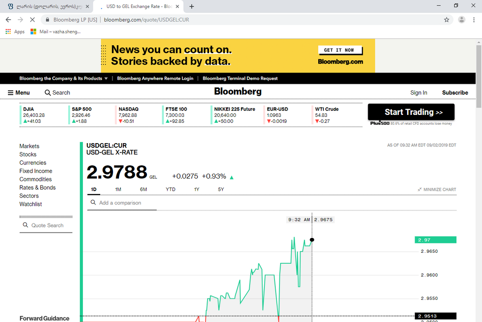Select the 1M chart range tab

tap(118, 189)
